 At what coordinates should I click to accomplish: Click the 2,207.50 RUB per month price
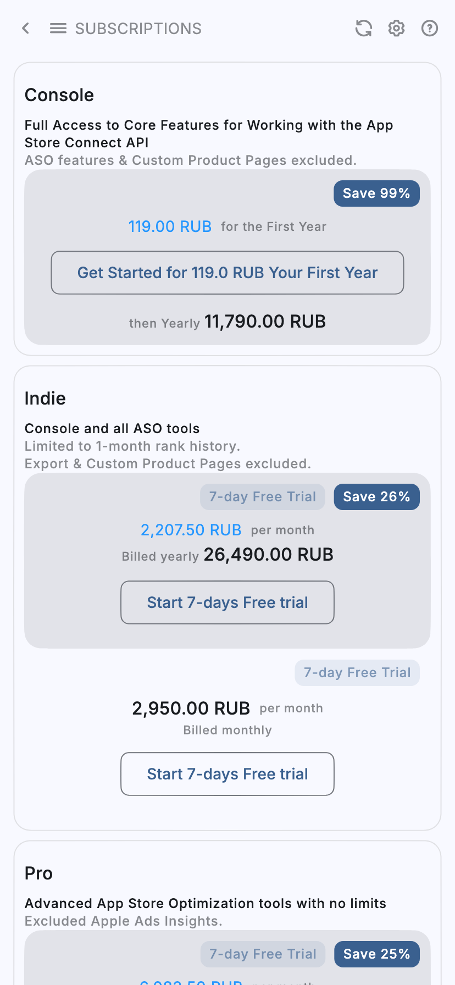pyautogui.click(x=191, y=530)
